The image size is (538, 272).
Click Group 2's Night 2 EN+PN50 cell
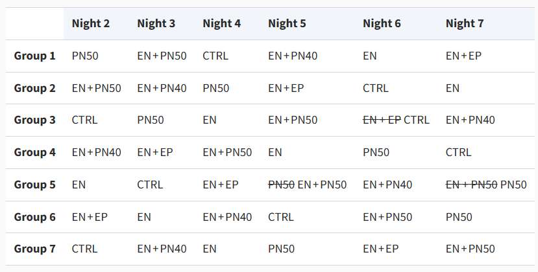(x=96, y=88)
